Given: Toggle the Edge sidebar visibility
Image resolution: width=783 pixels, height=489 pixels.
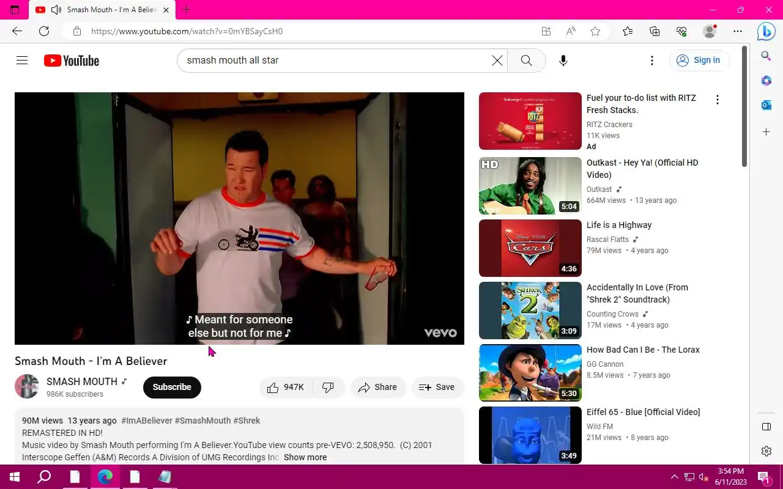Looking at the screenshot, I should click(x=766, y=427).
